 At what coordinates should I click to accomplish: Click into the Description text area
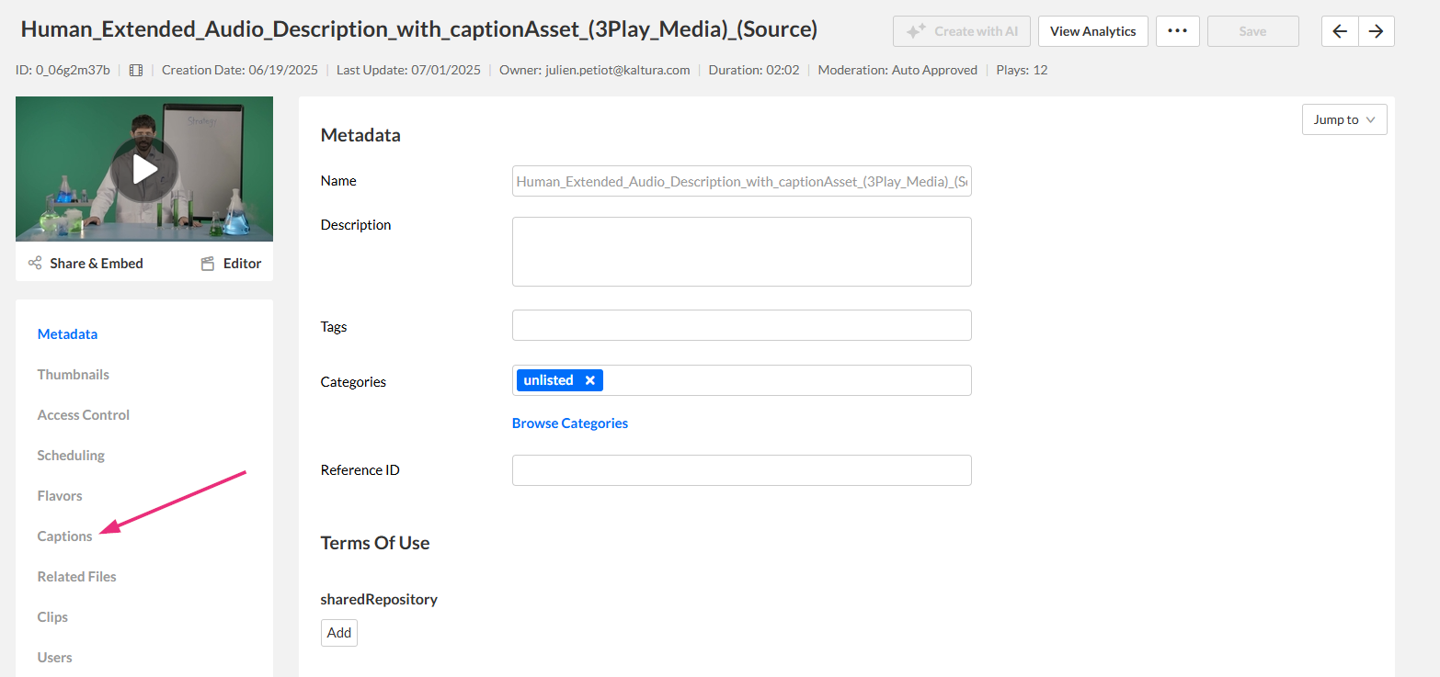pyautogui.click(x=741, y=252)
